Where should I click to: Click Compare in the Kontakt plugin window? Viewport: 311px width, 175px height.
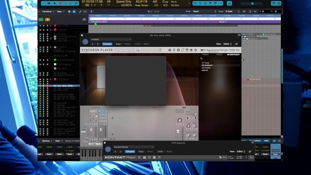130,152
